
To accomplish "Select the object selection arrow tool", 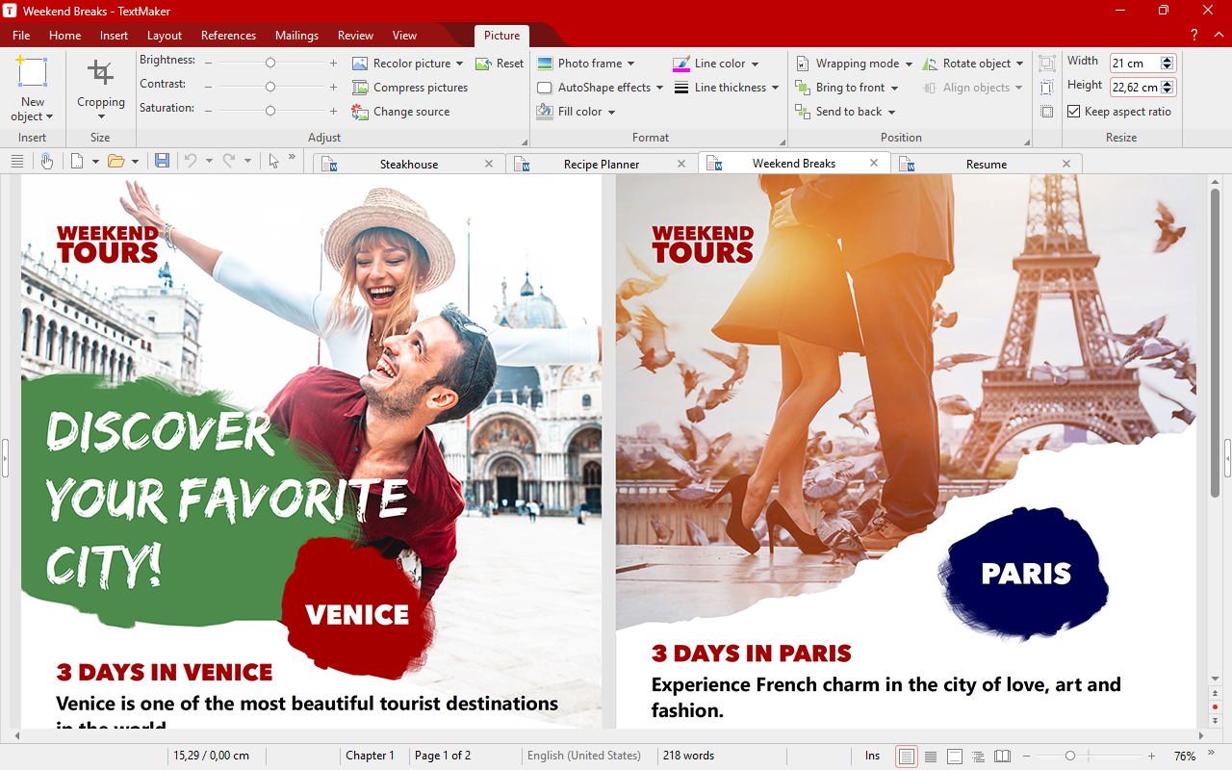I will pos(273,161).
